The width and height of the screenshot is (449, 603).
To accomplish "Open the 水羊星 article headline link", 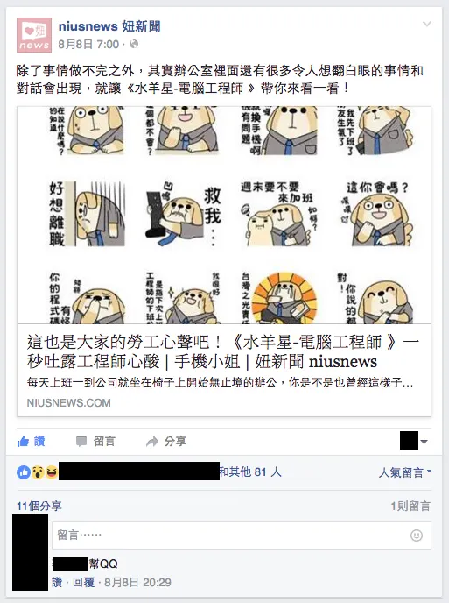I will point(223,351).
